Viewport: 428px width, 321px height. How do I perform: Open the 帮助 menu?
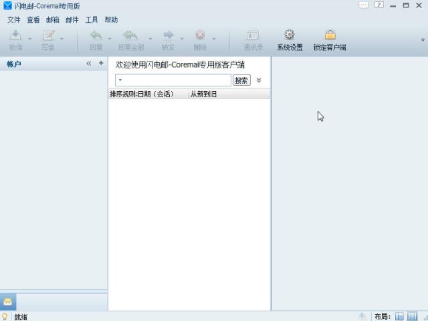(x=111, y=19)
